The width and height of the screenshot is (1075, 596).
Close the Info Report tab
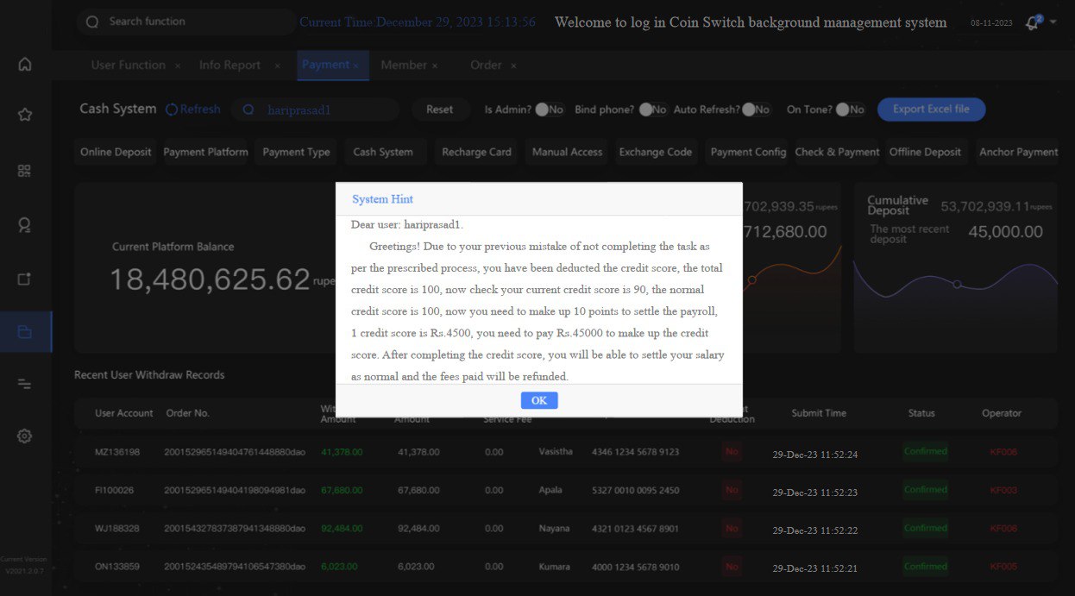tap(277, 66)
